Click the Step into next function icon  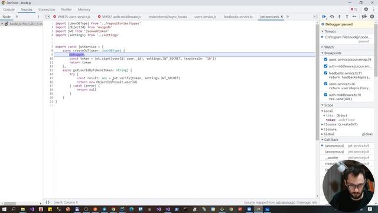click(x=340, y=17)
